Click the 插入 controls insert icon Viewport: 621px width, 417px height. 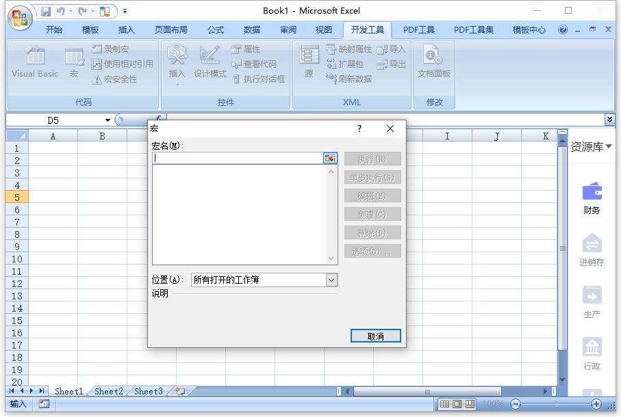pyautogui.click(x=177, y=64)
